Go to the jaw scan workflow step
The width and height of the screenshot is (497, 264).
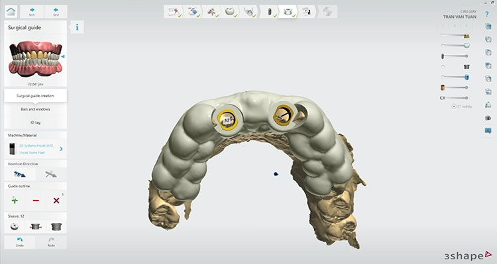(x=249, y=12)
